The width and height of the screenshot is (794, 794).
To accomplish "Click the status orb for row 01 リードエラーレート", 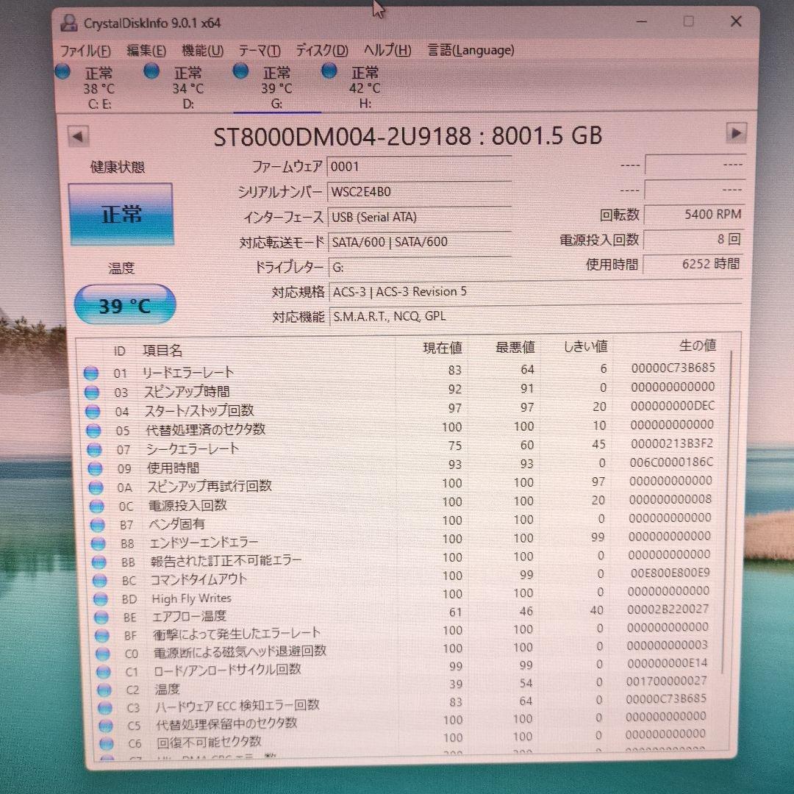I will tap(91, 373).
